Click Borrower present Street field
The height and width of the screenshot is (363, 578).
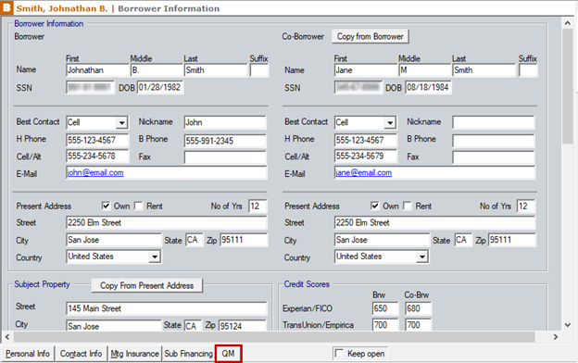tap(167, 222)
